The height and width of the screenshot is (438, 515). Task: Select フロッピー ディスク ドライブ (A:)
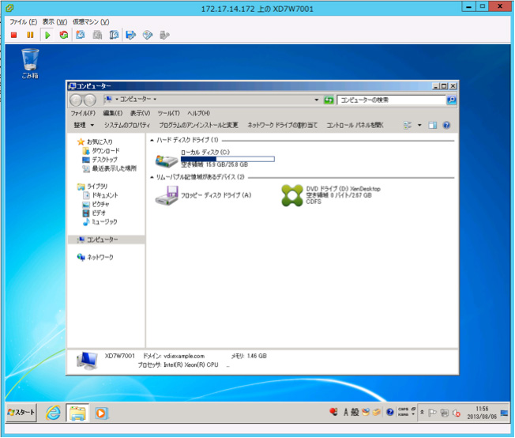(x=204, y=195)
